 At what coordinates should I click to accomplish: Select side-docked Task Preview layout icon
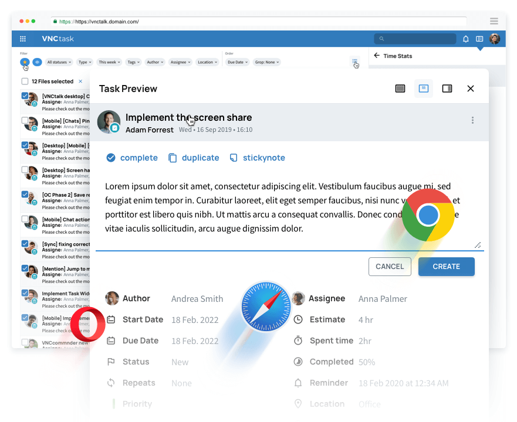(447, 89)
